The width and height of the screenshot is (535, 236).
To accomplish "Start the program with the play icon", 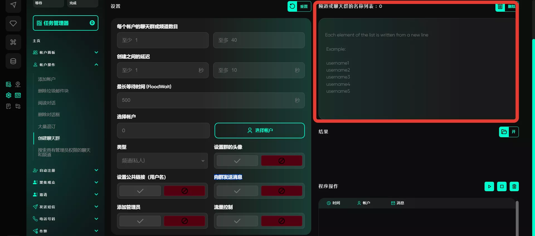I will click(489, 186).
